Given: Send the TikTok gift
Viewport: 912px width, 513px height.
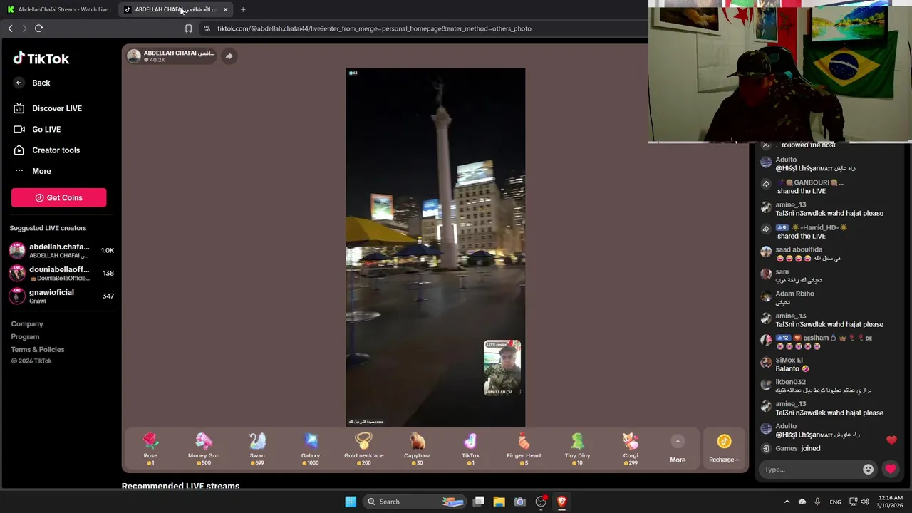Looking at the screenshot, I should 470,449.
